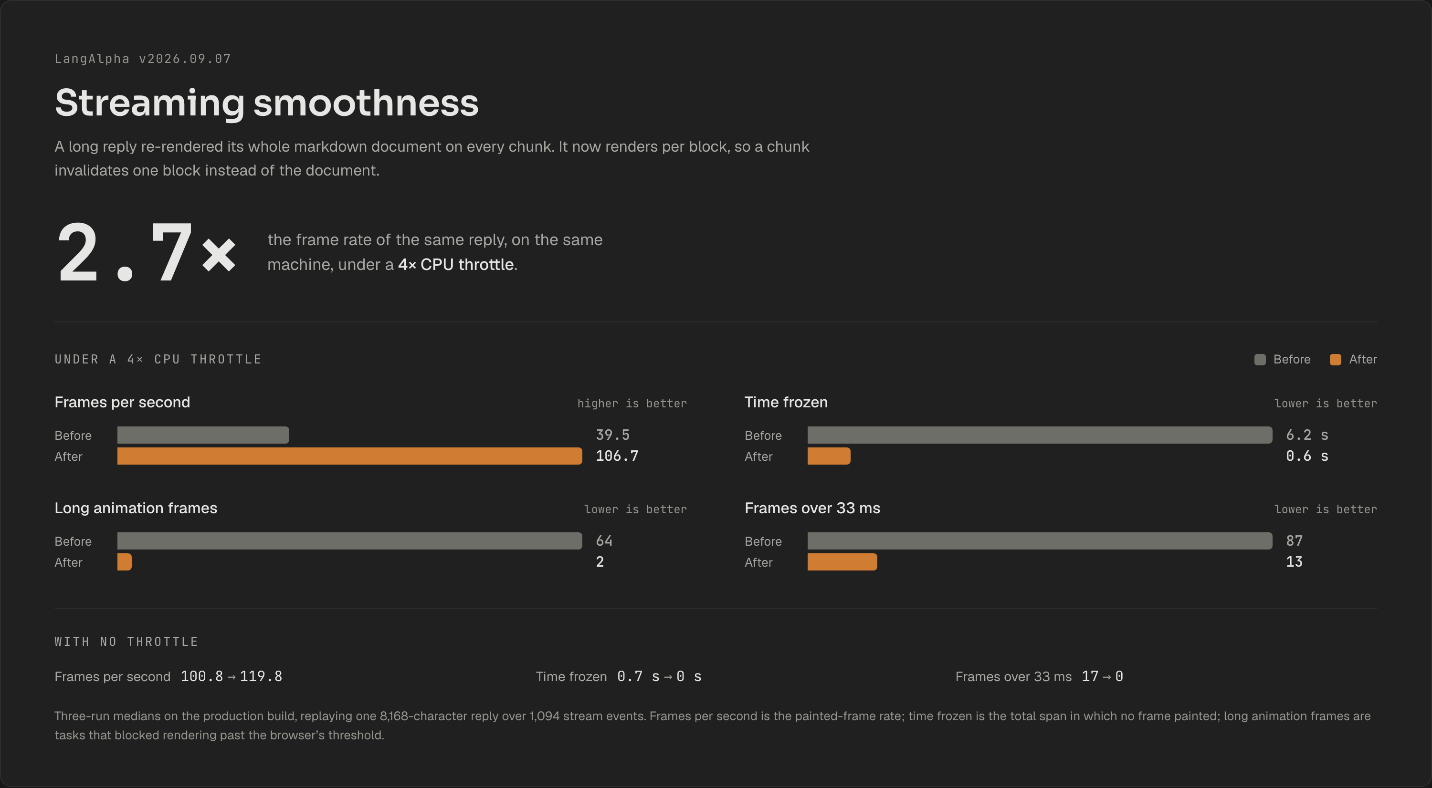
Task: Click the orange After bar in Frames over 33 ms chart
Action: 842,562
